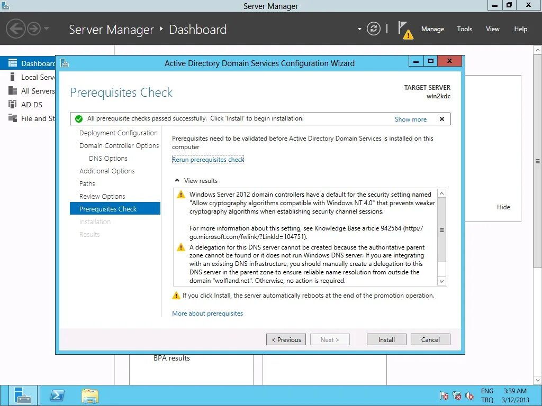Image resolution: width=542 pixels, height=406 pixels.
Task: Select All Servers in the sidebar
Action: pyautogui.click(x=28, y=91)
